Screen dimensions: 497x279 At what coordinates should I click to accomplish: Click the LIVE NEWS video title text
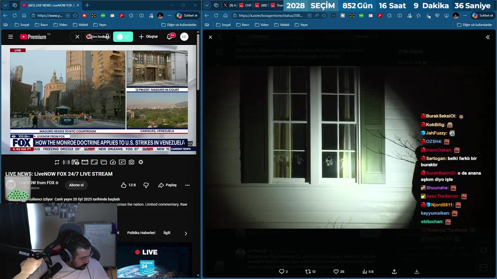click(59, 174)
